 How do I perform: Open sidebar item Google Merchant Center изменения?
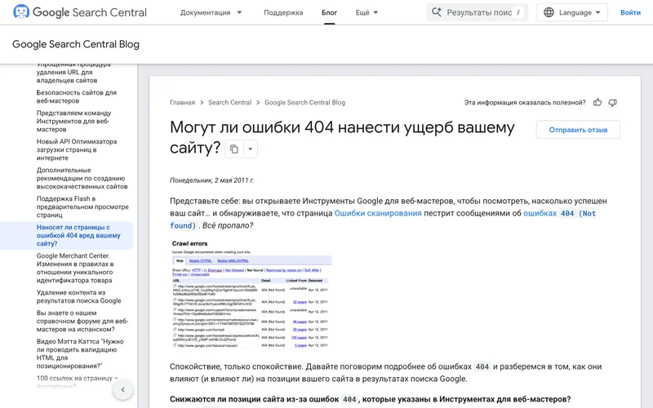tap(75, 268)
